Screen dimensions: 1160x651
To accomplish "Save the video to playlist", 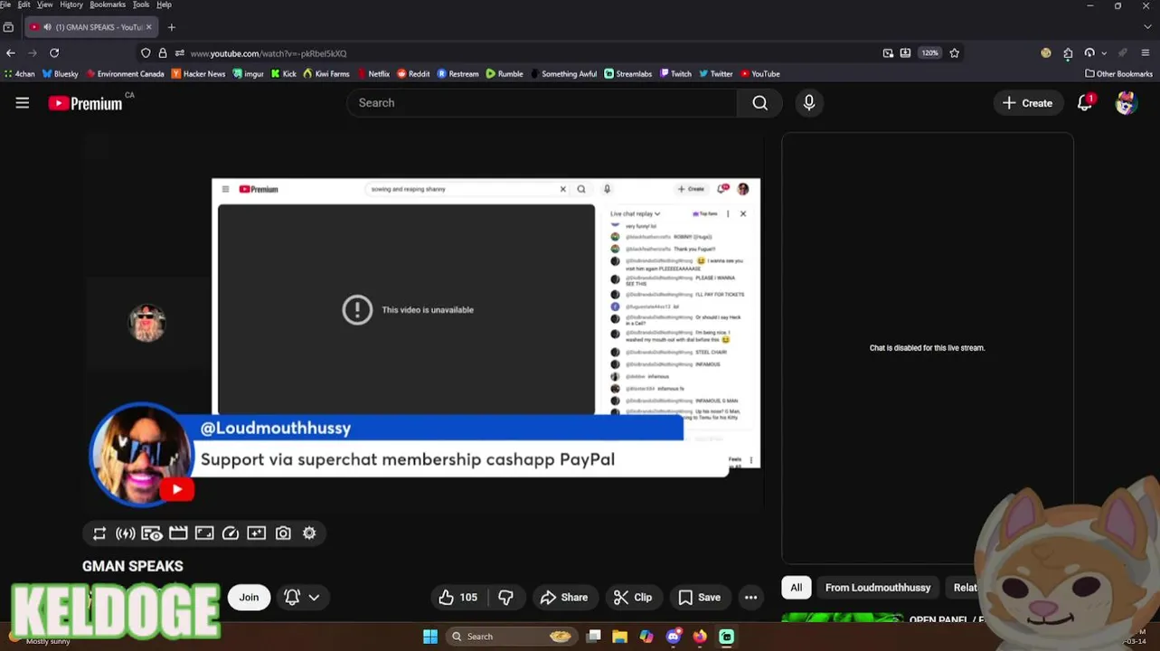I will click(700, 598).
